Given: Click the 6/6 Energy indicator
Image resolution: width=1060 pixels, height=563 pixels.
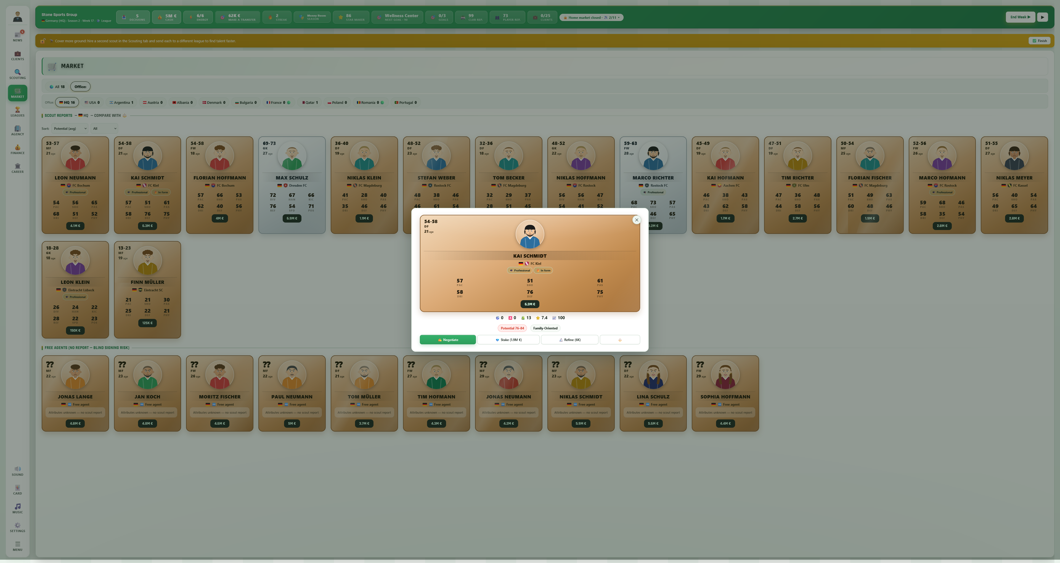Looking at the screenshot, I should click(x=198, y=17).
